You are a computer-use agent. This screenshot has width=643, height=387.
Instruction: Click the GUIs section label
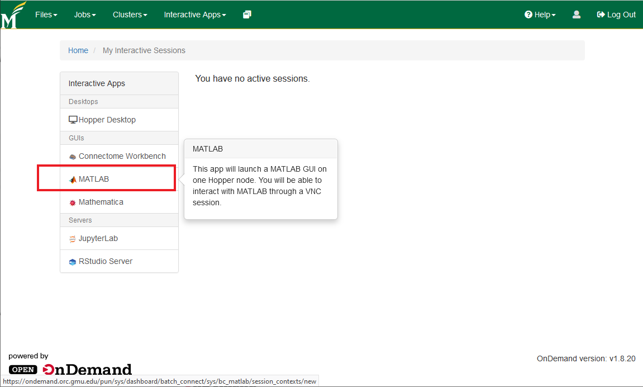pos(77,138)
